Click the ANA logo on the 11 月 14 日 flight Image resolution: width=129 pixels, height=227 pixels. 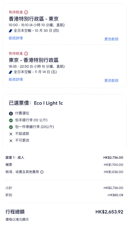coord(11,72)
